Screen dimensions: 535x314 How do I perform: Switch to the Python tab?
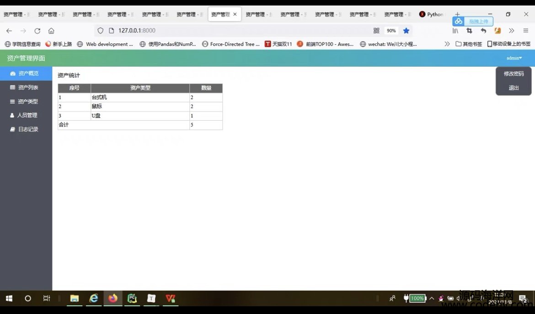tap(432, 14)
